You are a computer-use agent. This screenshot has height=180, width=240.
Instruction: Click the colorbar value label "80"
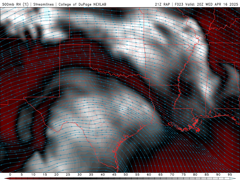pyautogui.click(x=195, y=175)
